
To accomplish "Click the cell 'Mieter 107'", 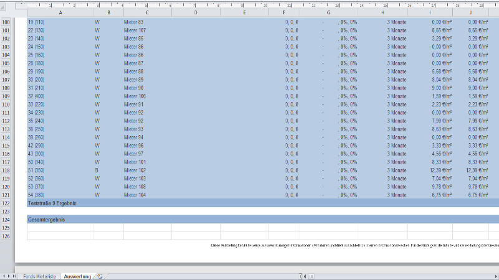I will (135, 30).
